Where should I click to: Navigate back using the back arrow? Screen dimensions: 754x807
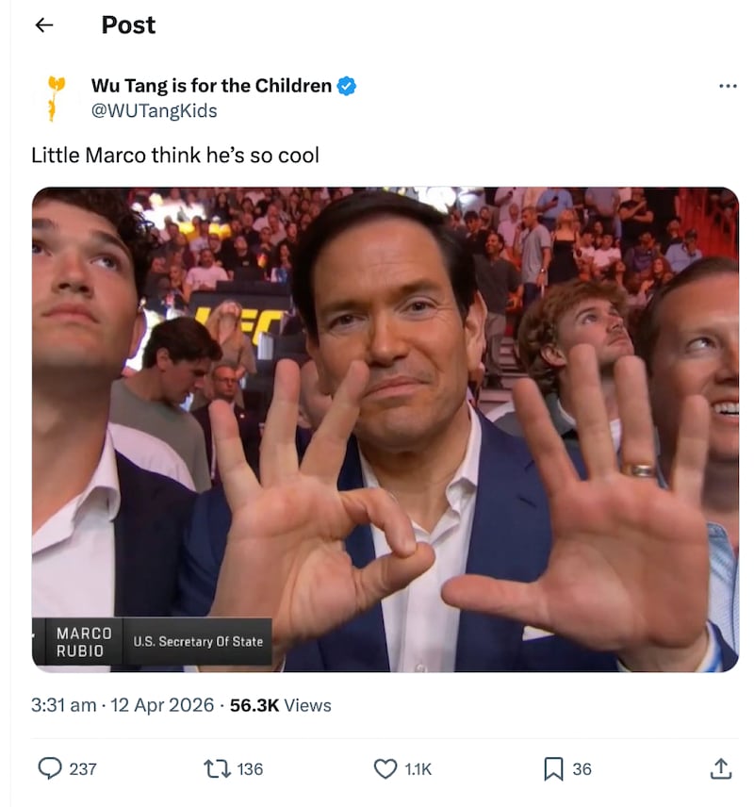coord(43,25)
